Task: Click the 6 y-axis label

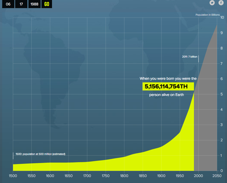Action: (222, 79)
